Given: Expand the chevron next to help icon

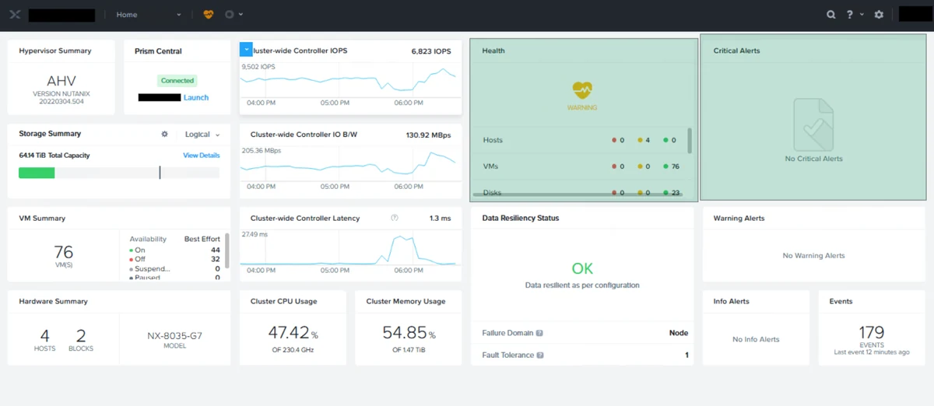Looking at the screenshot, I should [862, 15].
